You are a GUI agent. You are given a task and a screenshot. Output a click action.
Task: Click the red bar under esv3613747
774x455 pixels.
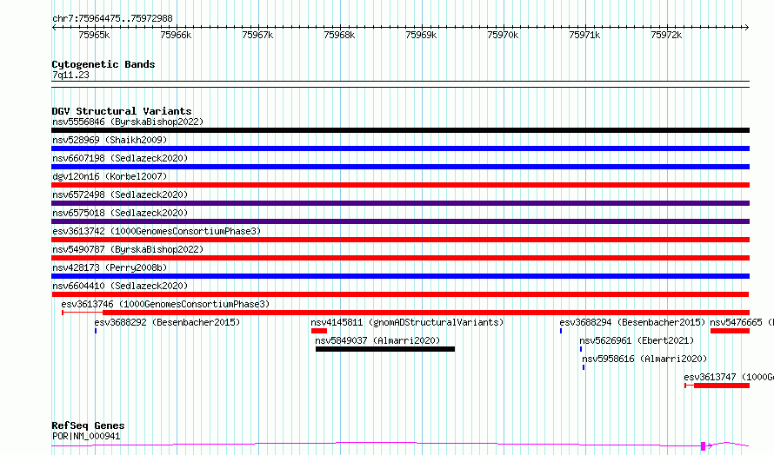[x=722, y=386]
